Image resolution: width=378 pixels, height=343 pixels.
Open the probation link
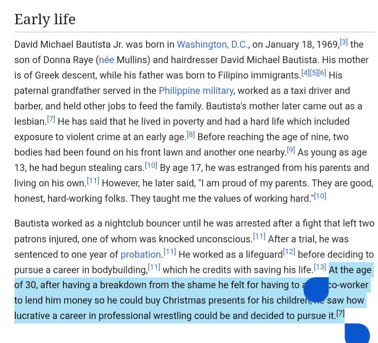(141, 255)
